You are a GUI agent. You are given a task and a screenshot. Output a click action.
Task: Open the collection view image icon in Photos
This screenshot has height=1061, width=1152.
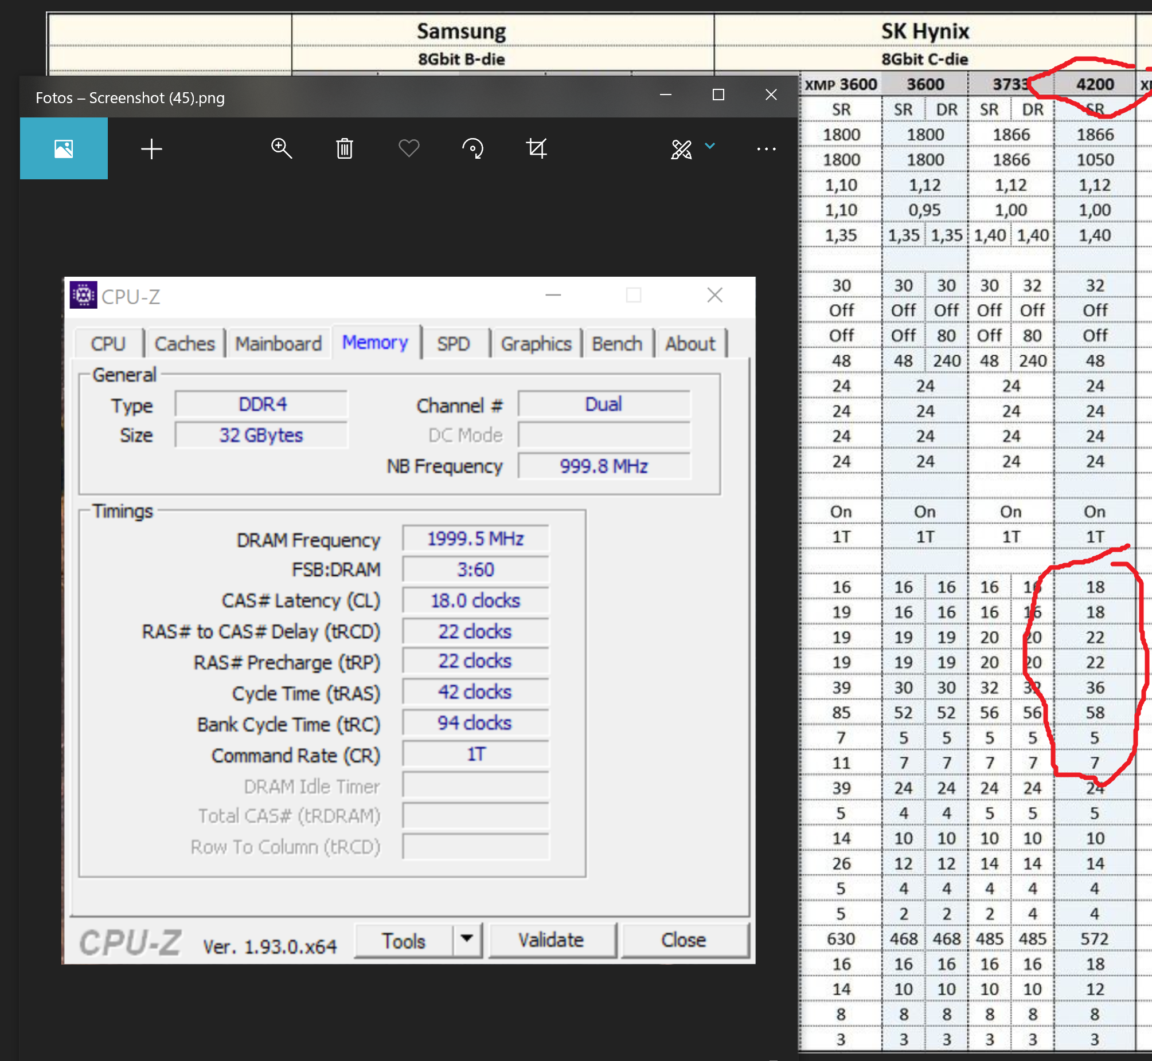point(64,149)
